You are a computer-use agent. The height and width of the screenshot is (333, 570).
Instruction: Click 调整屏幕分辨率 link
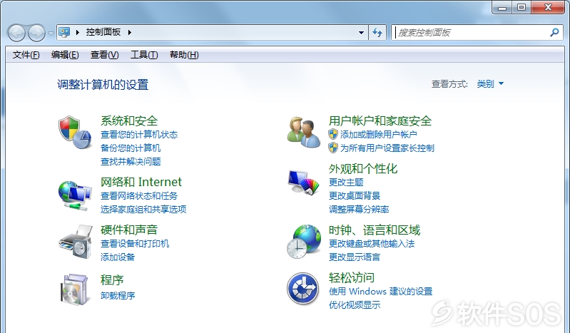[359, 210]
